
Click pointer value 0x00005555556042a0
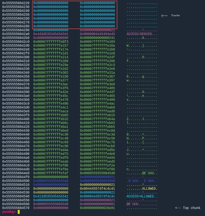51,181
